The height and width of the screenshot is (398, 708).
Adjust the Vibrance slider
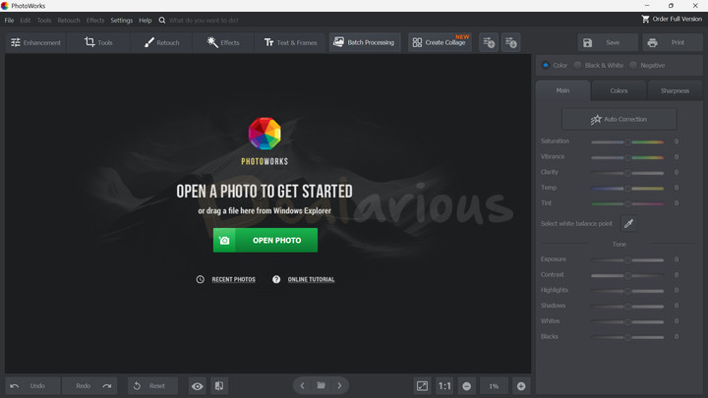click(627, 157)
